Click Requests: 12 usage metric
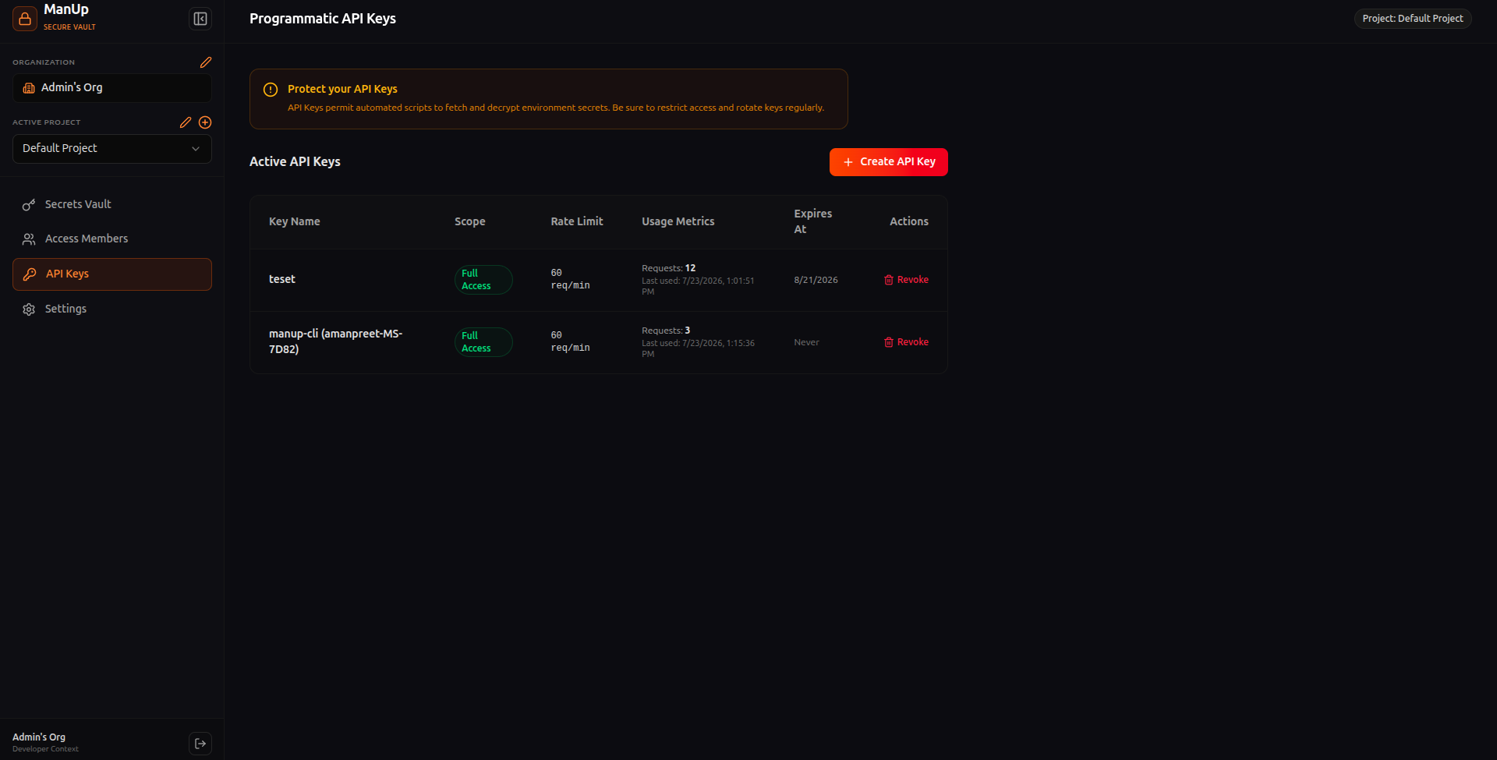Viewport: 1497px width, 760px height. tap(669, 268)
